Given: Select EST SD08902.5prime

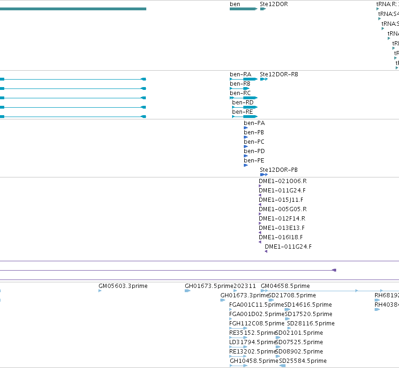Looking at the screenshot, I should [x=278, y=356].
